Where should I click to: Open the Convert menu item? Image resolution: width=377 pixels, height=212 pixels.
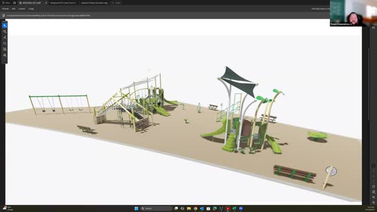(x=22, y=9)
